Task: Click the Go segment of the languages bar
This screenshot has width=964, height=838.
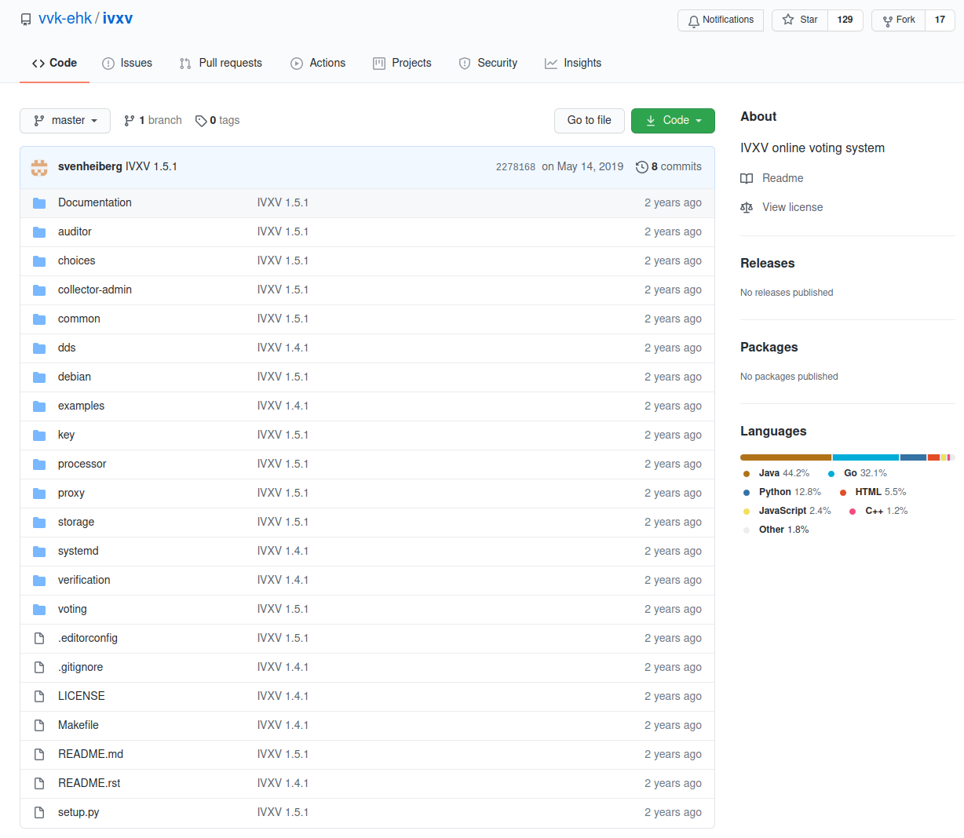Action: point(866,457)
